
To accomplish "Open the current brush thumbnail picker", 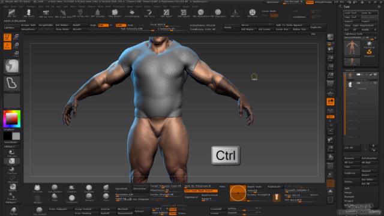I will pyautogui.click(x=12, y=66).
